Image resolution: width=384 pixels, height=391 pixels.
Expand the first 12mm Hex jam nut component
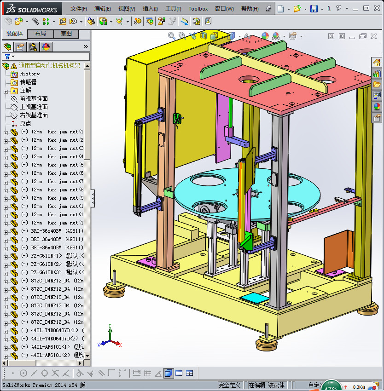(x=6, y=132)
